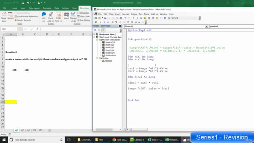Click Find binoculars icon in VBA toolbar
Viewport: 254px width, 143px height.
[x=121, y=18]
